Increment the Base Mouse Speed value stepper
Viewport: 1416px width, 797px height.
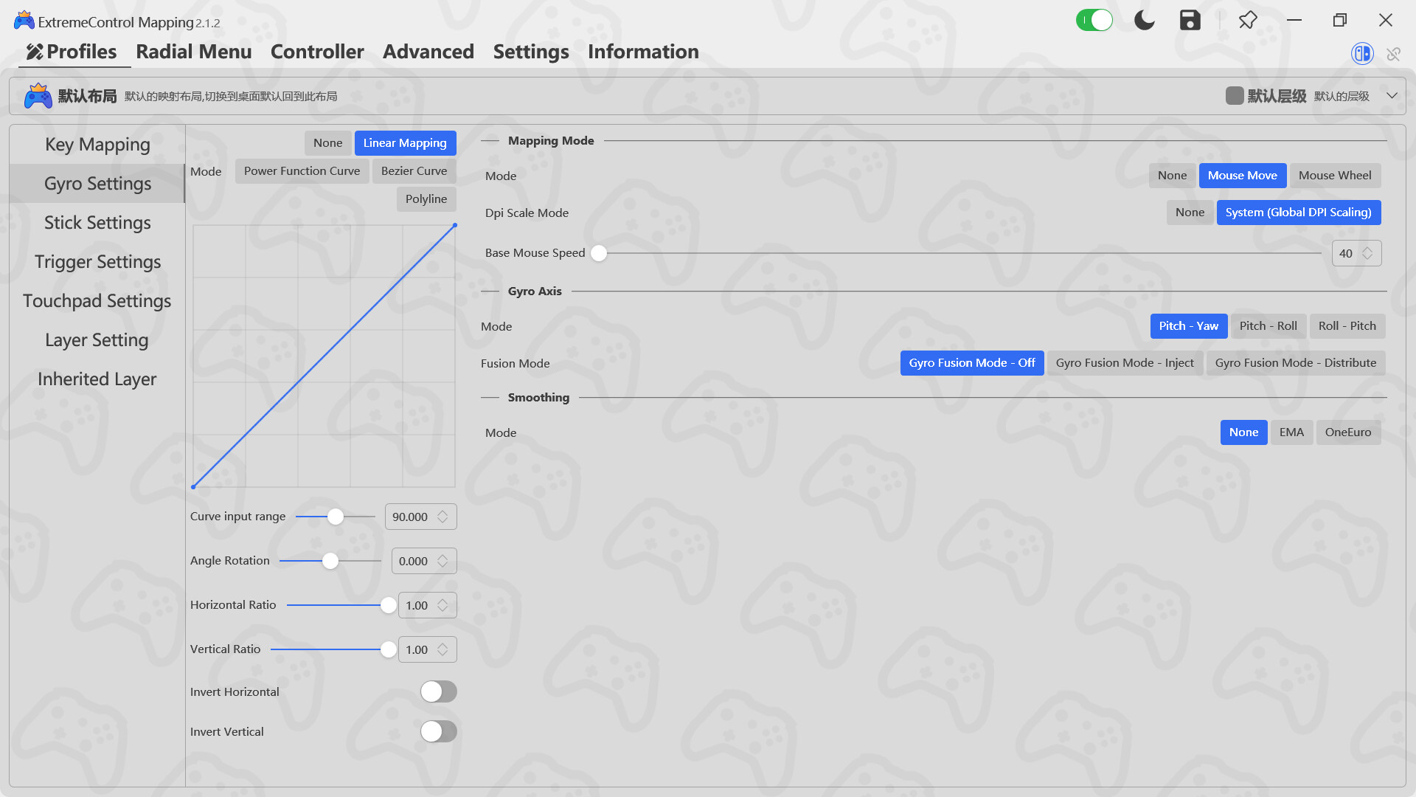pos(1370,249)
